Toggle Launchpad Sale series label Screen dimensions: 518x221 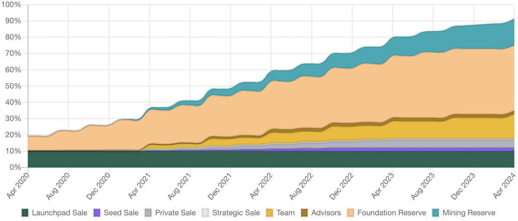pyautogui.click(x=60, y=213)
